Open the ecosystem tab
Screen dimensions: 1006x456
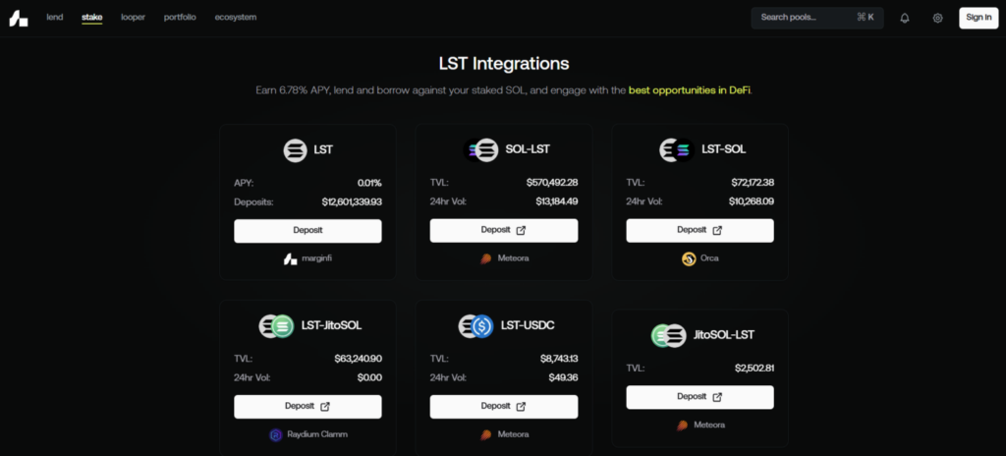point(234,18)
